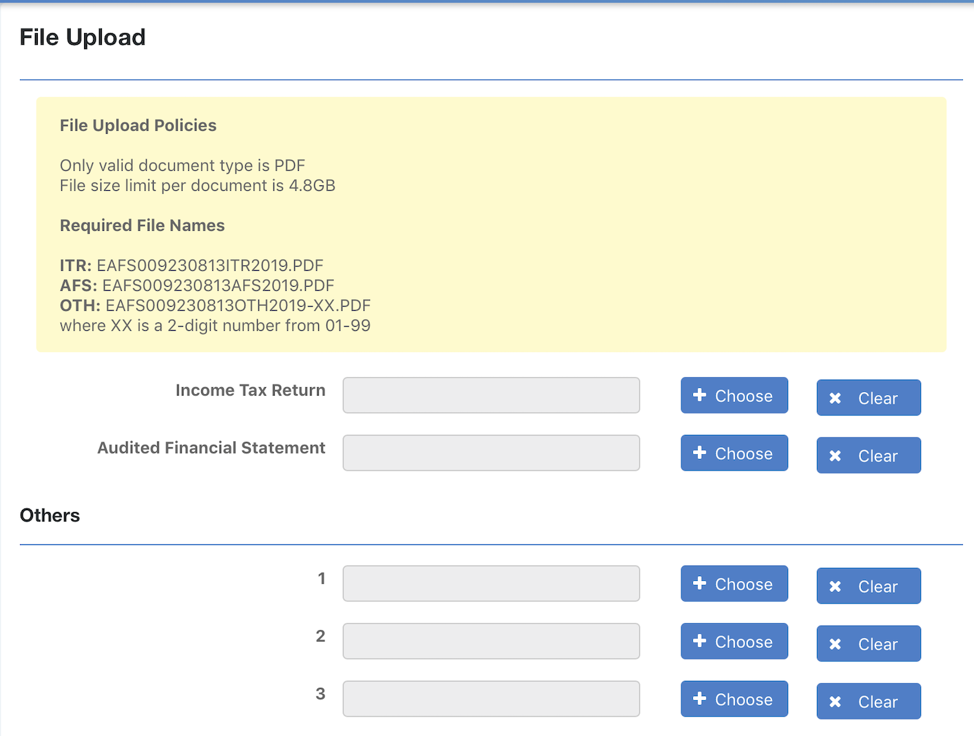Choose a file for Audited Financial Statement
Image resolution: width=974 pixels, height=736 pixels.
734,453
